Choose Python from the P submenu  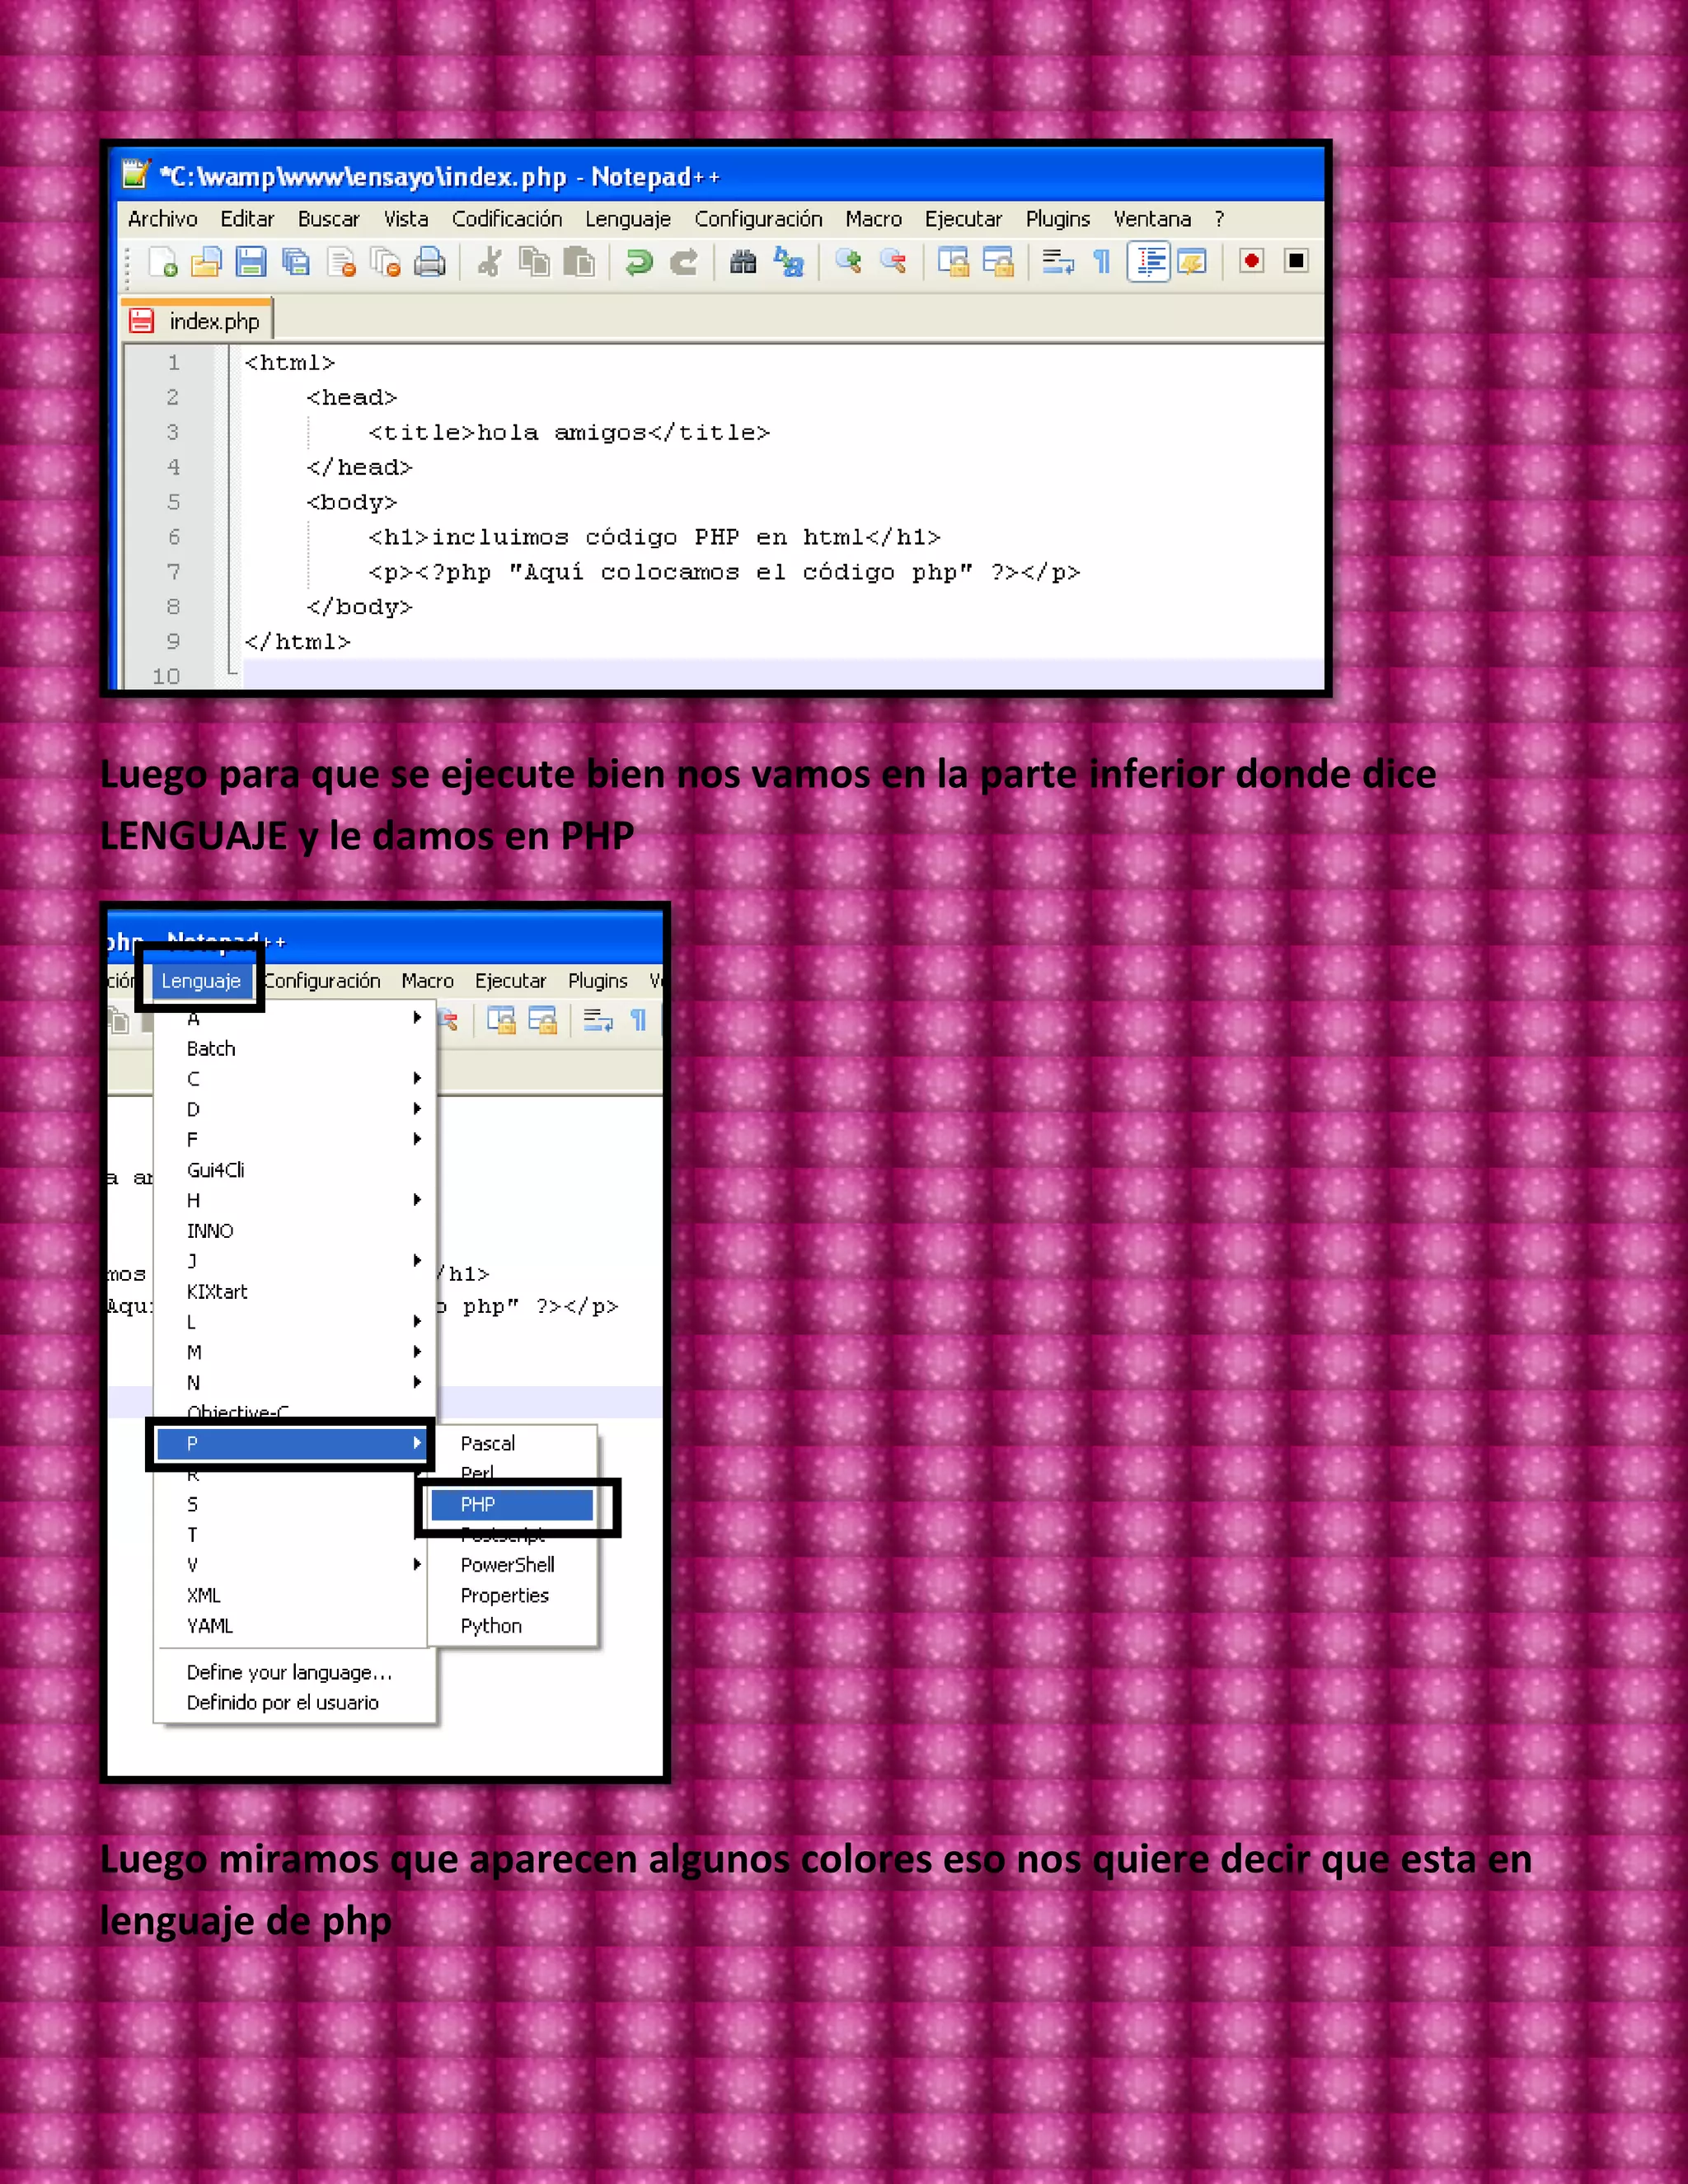tap(491, 1626)
